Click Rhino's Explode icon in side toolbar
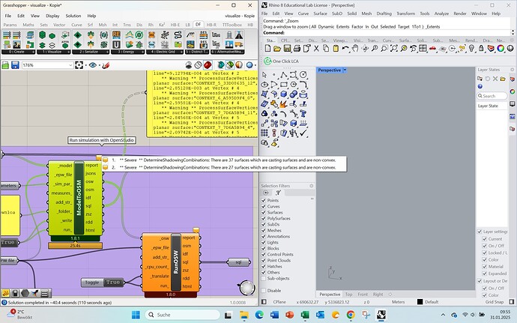517x323 pixels. pyautogui.click(x=283, y=104)
